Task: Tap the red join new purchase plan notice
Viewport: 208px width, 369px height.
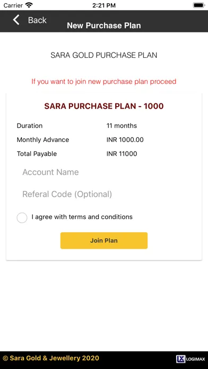Action: click(104, 82)
